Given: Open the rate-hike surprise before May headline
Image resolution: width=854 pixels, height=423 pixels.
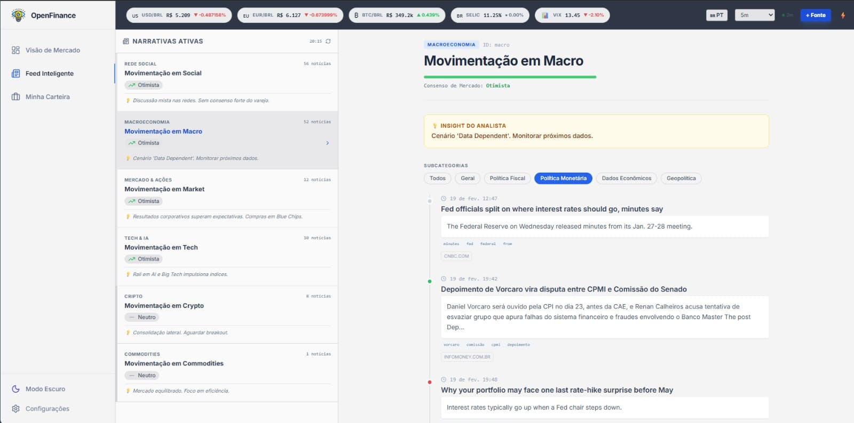Looking at the screenshot, I should point(557,390).
